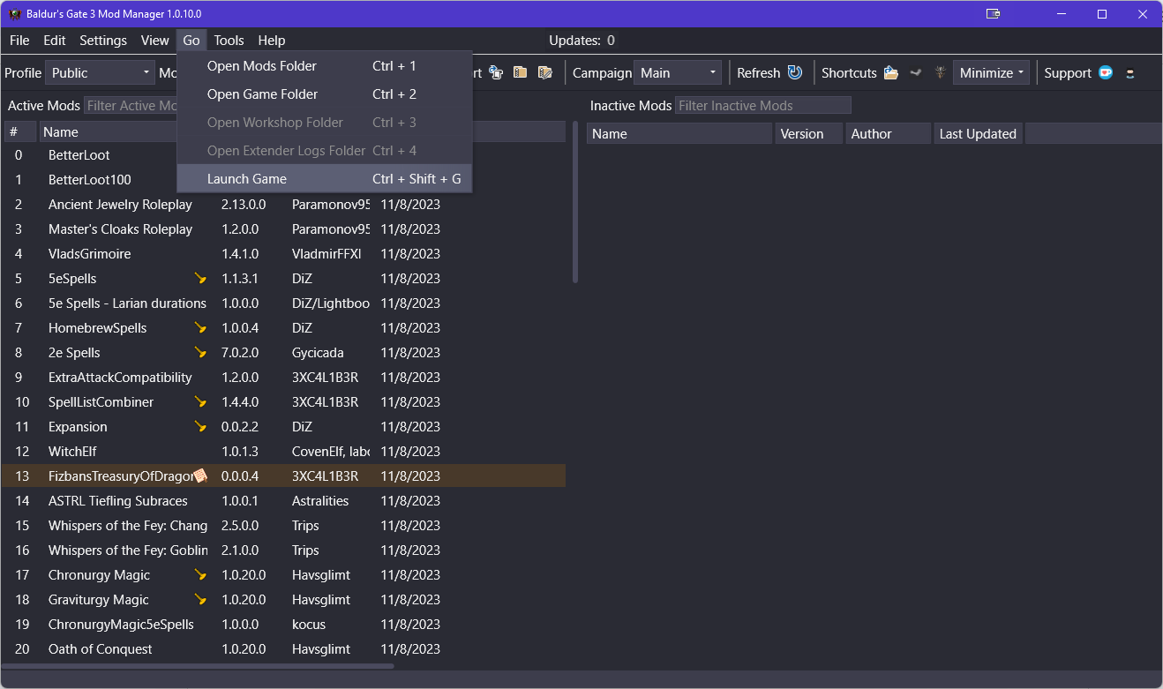Viewport: 1163px width, 689px height.
Task: Click Name column header in Active Mods
Action: coord(108,132)
